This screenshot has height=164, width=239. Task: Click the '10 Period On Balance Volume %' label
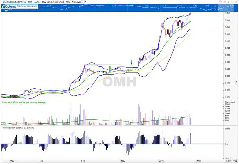(x=18, y=128)
